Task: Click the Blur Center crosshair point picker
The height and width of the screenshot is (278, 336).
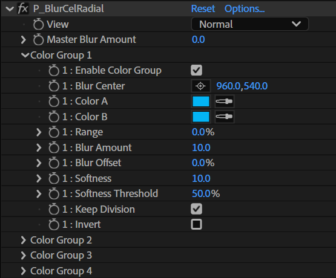Action: pos(201,86)
